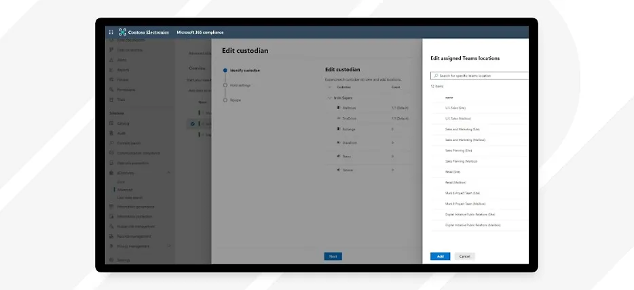Image resolution: width=634 pixels, height=290 pixels.
Task: Click the OneDrives location icon
Action: 339,118
